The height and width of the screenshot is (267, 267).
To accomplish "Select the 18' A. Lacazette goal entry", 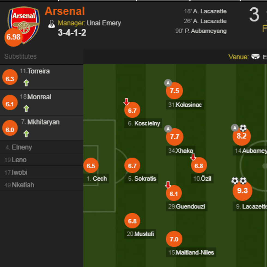I will (x=206, y=11).
